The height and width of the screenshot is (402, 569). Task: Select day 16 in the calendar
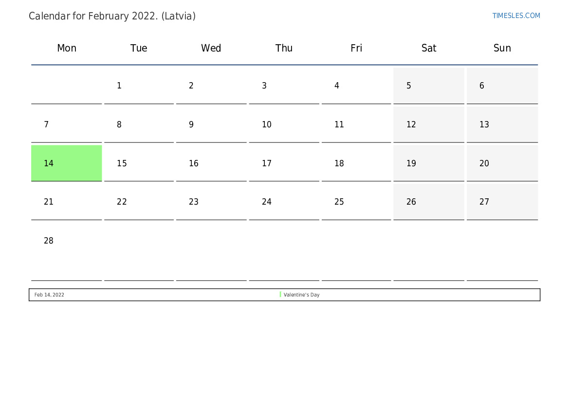click(211, 163)
